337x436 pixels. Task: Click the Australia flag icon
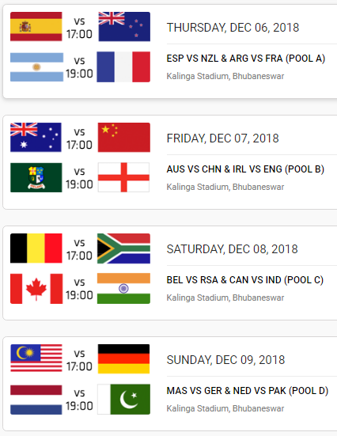click(36, 138)
